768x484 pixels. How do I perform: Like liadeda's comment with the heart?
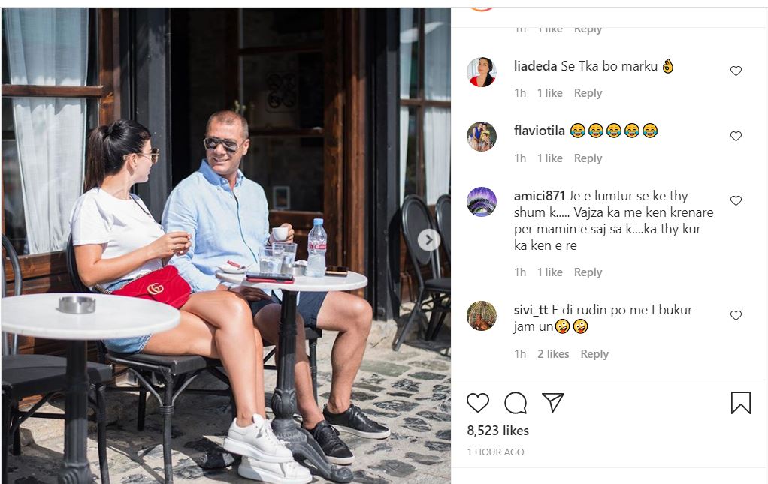(x=736, y=71)
